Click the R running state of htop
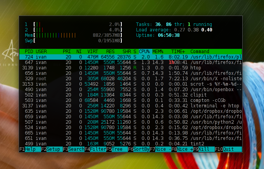 point(135,68)
